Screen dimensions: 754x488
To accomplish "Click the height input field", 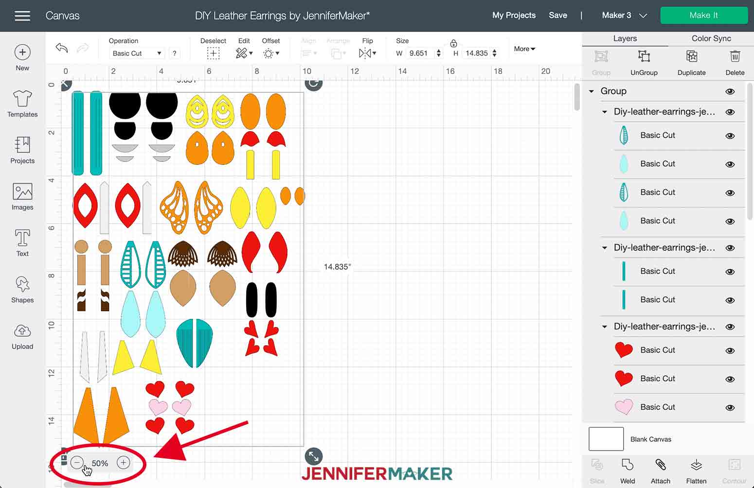I will (x=476, y=53).
